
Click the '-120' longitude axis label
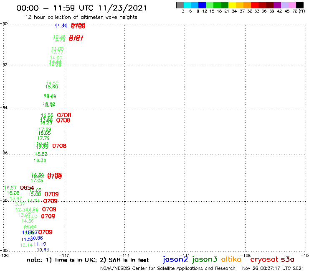pyautogui.click(x=4, y=256)
